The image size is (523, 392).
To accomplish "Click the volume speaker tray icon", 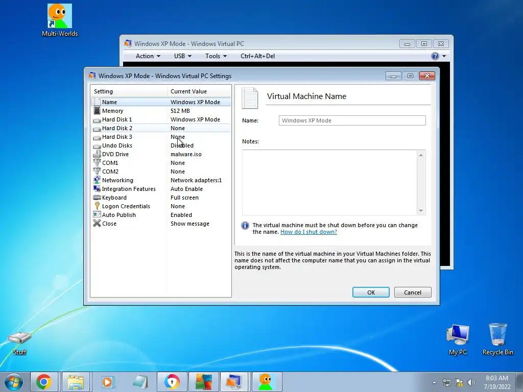I will 471,382.
